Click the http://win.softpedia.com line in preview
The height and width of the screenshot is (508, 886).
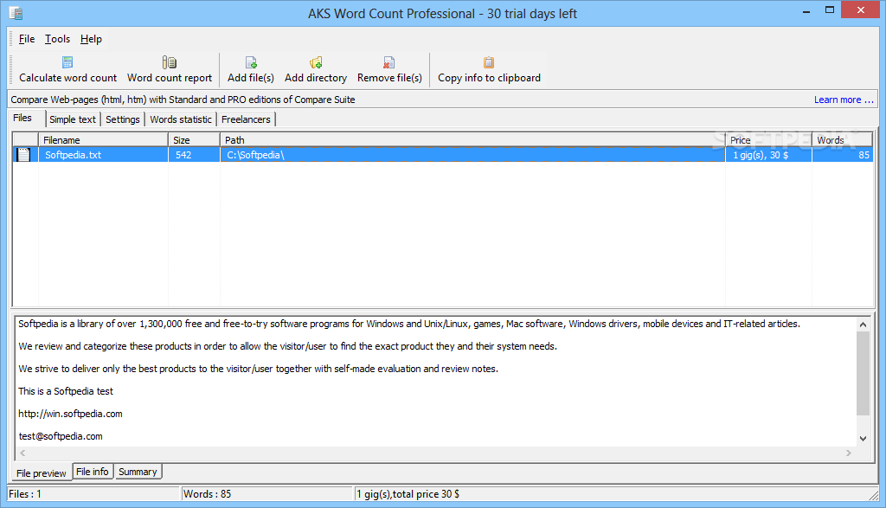[70, 414]
